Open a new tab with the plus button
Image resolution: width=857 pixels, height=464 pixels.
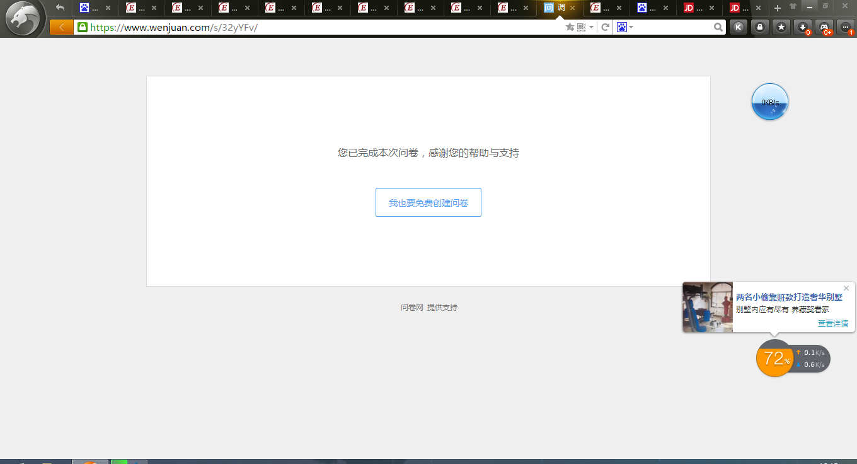(778, 8)
